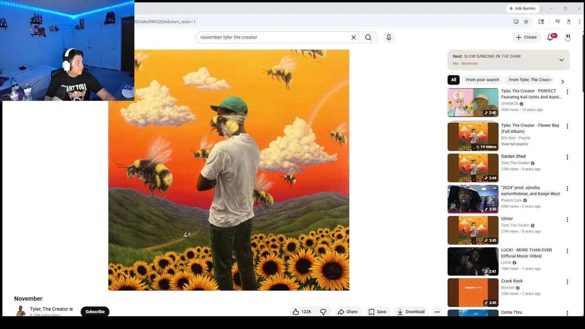Like the video showing 122K likes
Image resolution: width=585 pixels, height=329 pixels.
(302, 312)
